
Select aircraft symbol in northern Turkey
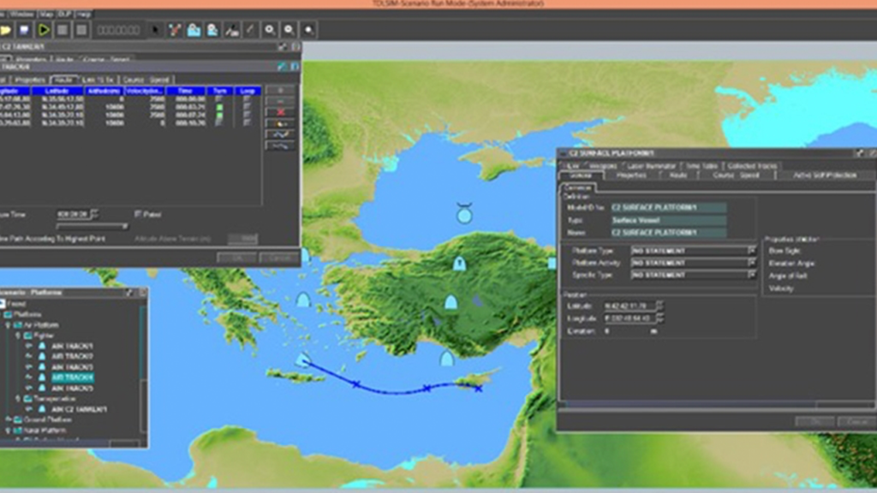[x=459, y=263]
